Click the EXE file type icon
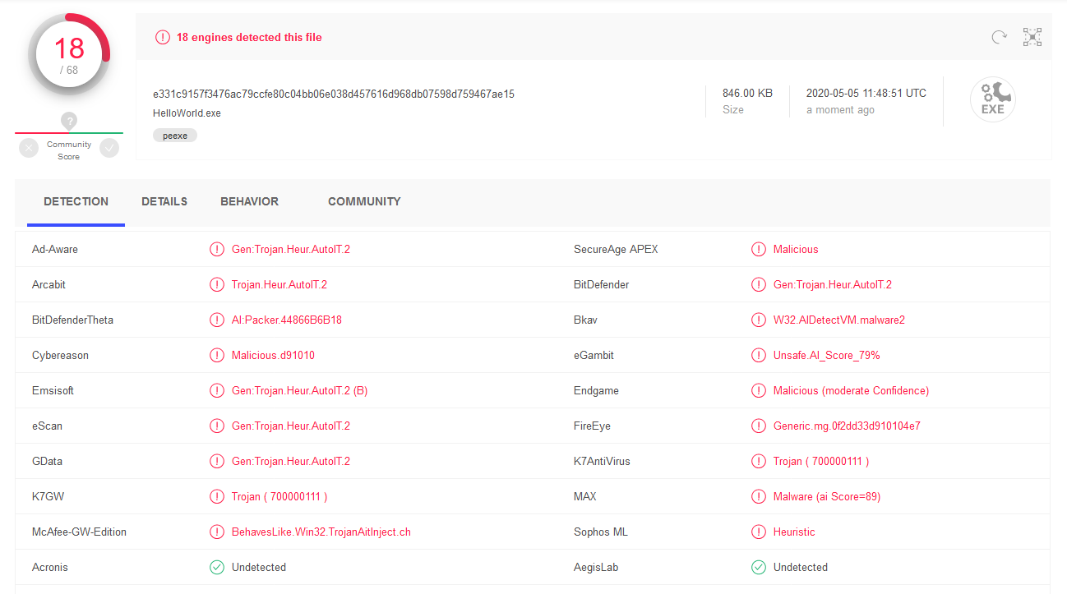Screen dimensions: 1067x594 (x=992, y=100)
